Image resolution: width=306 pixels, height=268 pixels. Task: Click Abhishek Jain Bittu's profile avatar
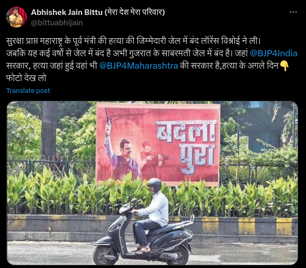17,17
